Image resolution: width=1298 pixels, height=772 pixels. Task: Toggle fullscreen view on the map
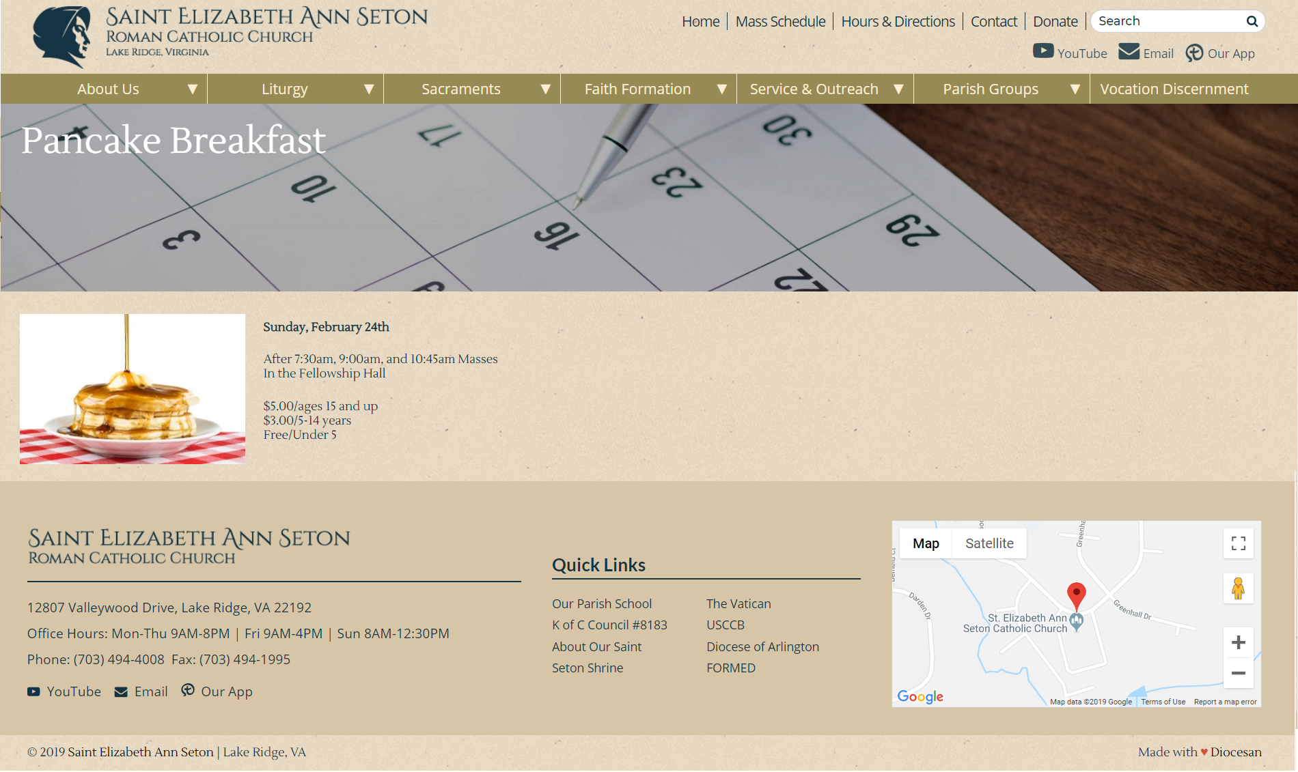[x=1238, y=543]
